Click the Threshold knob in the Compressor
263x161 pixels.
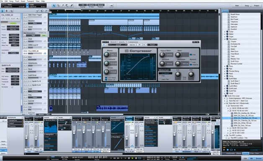pyautogui.click(x=106, y=63)
